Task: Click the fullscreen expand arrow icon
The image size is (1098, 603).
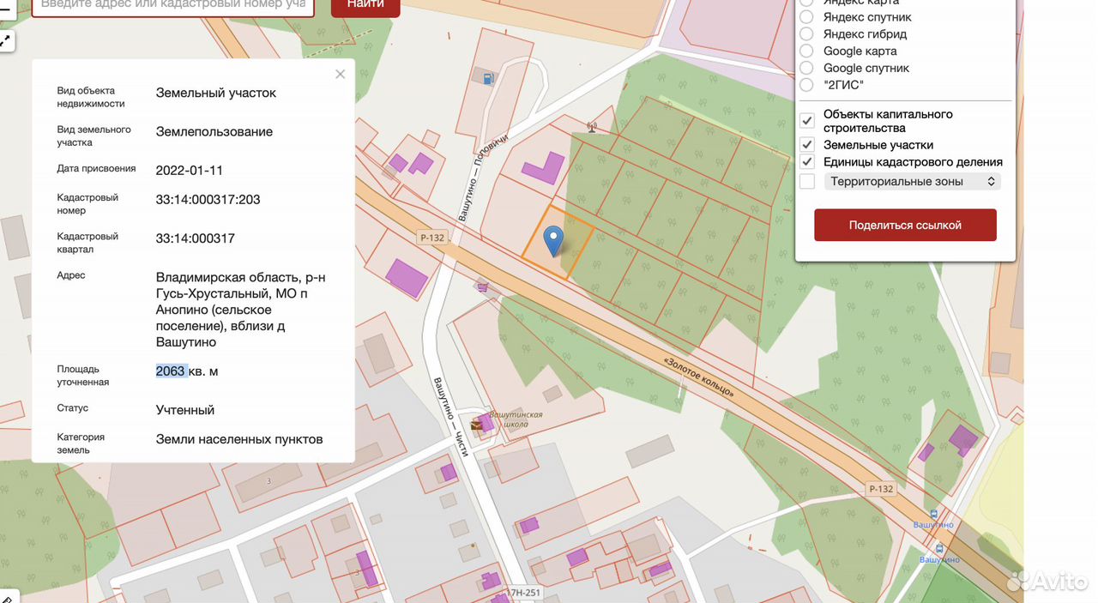Action: coord(5,40)
